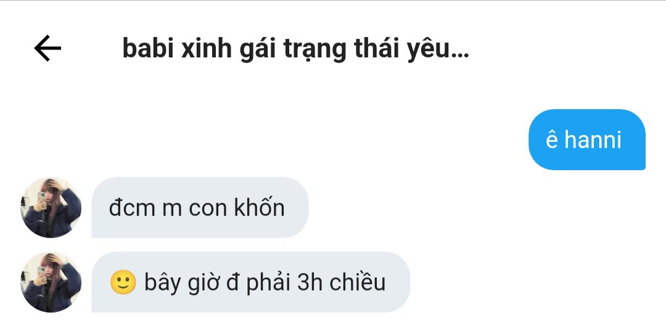Open the avatar beside the 3h chiều message

point(51,282)
